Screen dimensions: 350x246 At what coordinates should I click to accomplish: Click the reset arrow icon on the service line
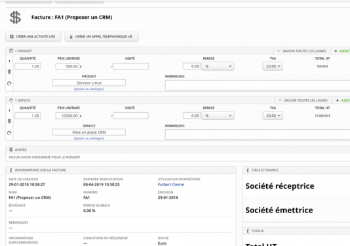(x=9, y=133)
